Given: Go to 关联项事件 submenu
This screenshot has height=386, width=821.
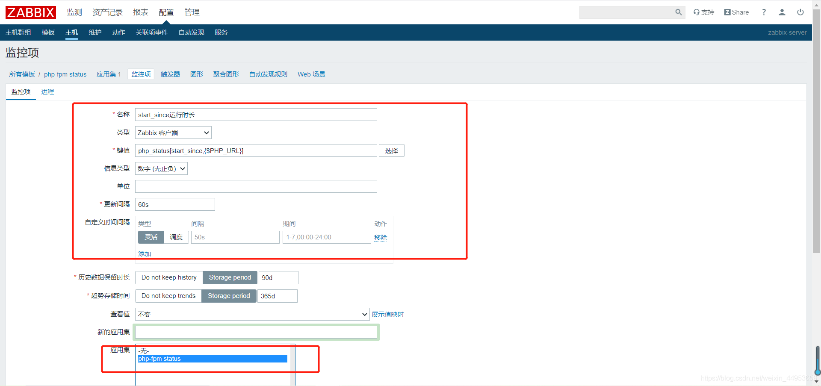Looking at the screenshot, I should (152, 32).
